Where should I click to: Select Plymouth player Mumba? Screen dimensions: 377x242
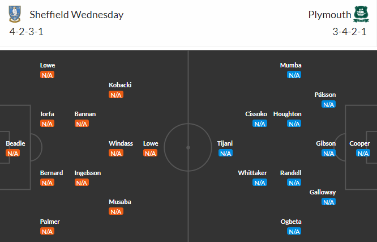point(291,65)
